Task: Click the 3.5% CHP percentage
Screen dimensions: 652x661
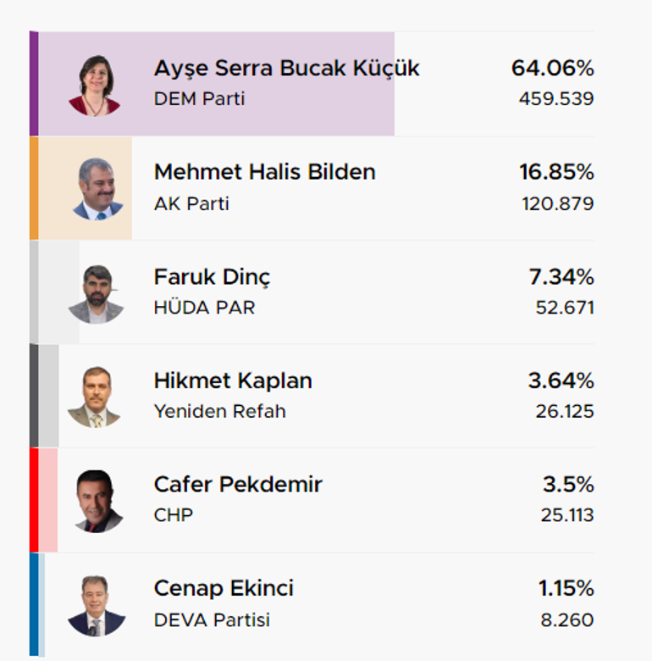Action: click(568, 485)
